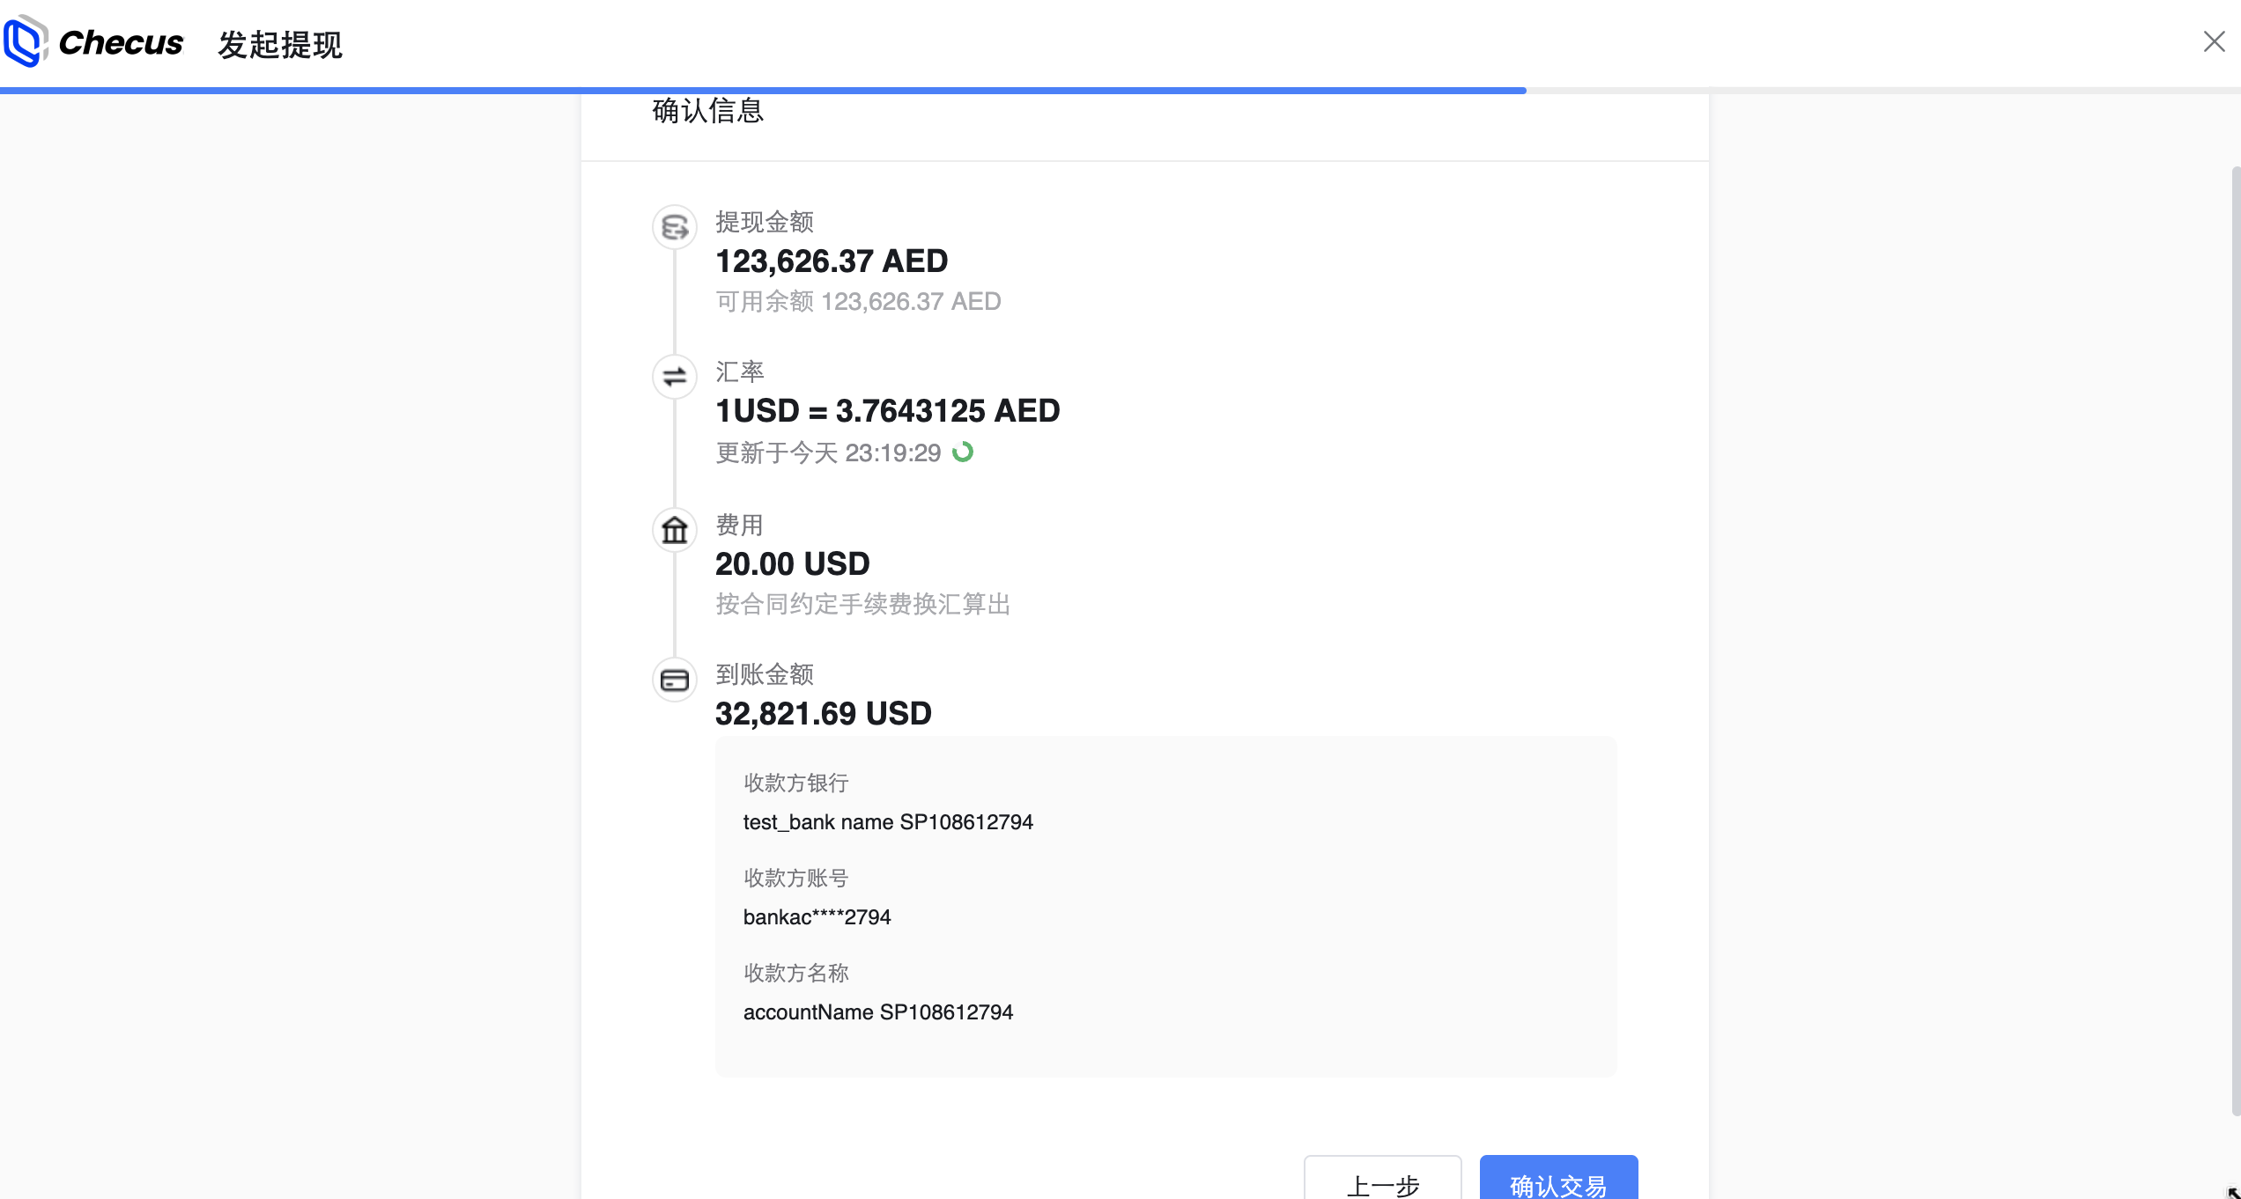Click the 上一步 previous step button

(1382, 1179)
